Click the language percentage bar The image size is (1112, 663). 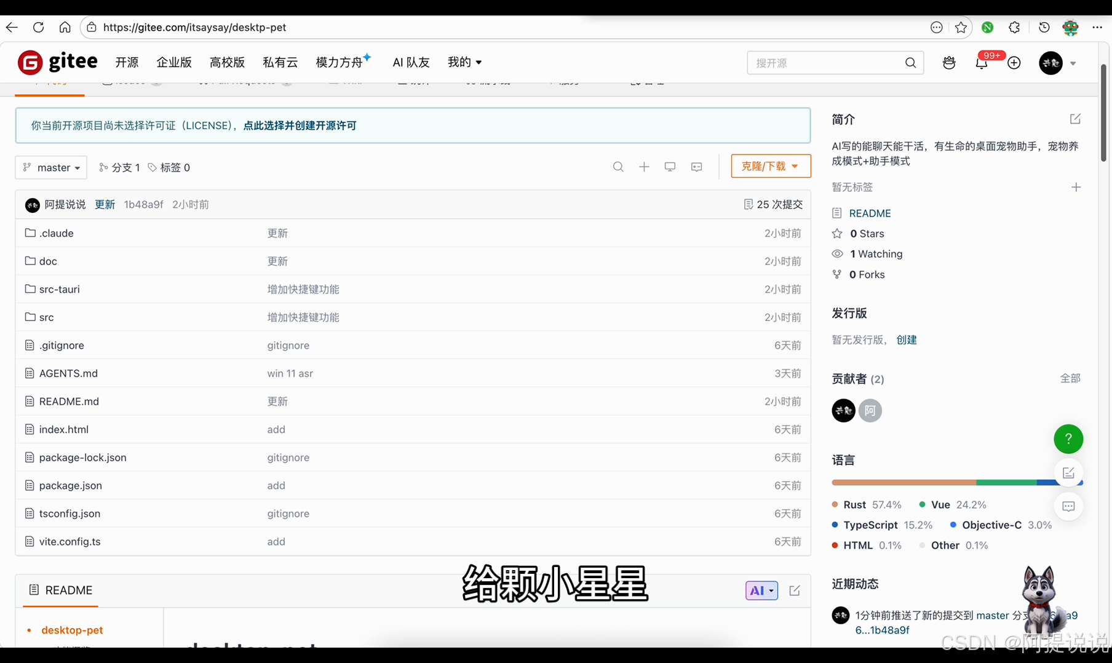(957, 483)
